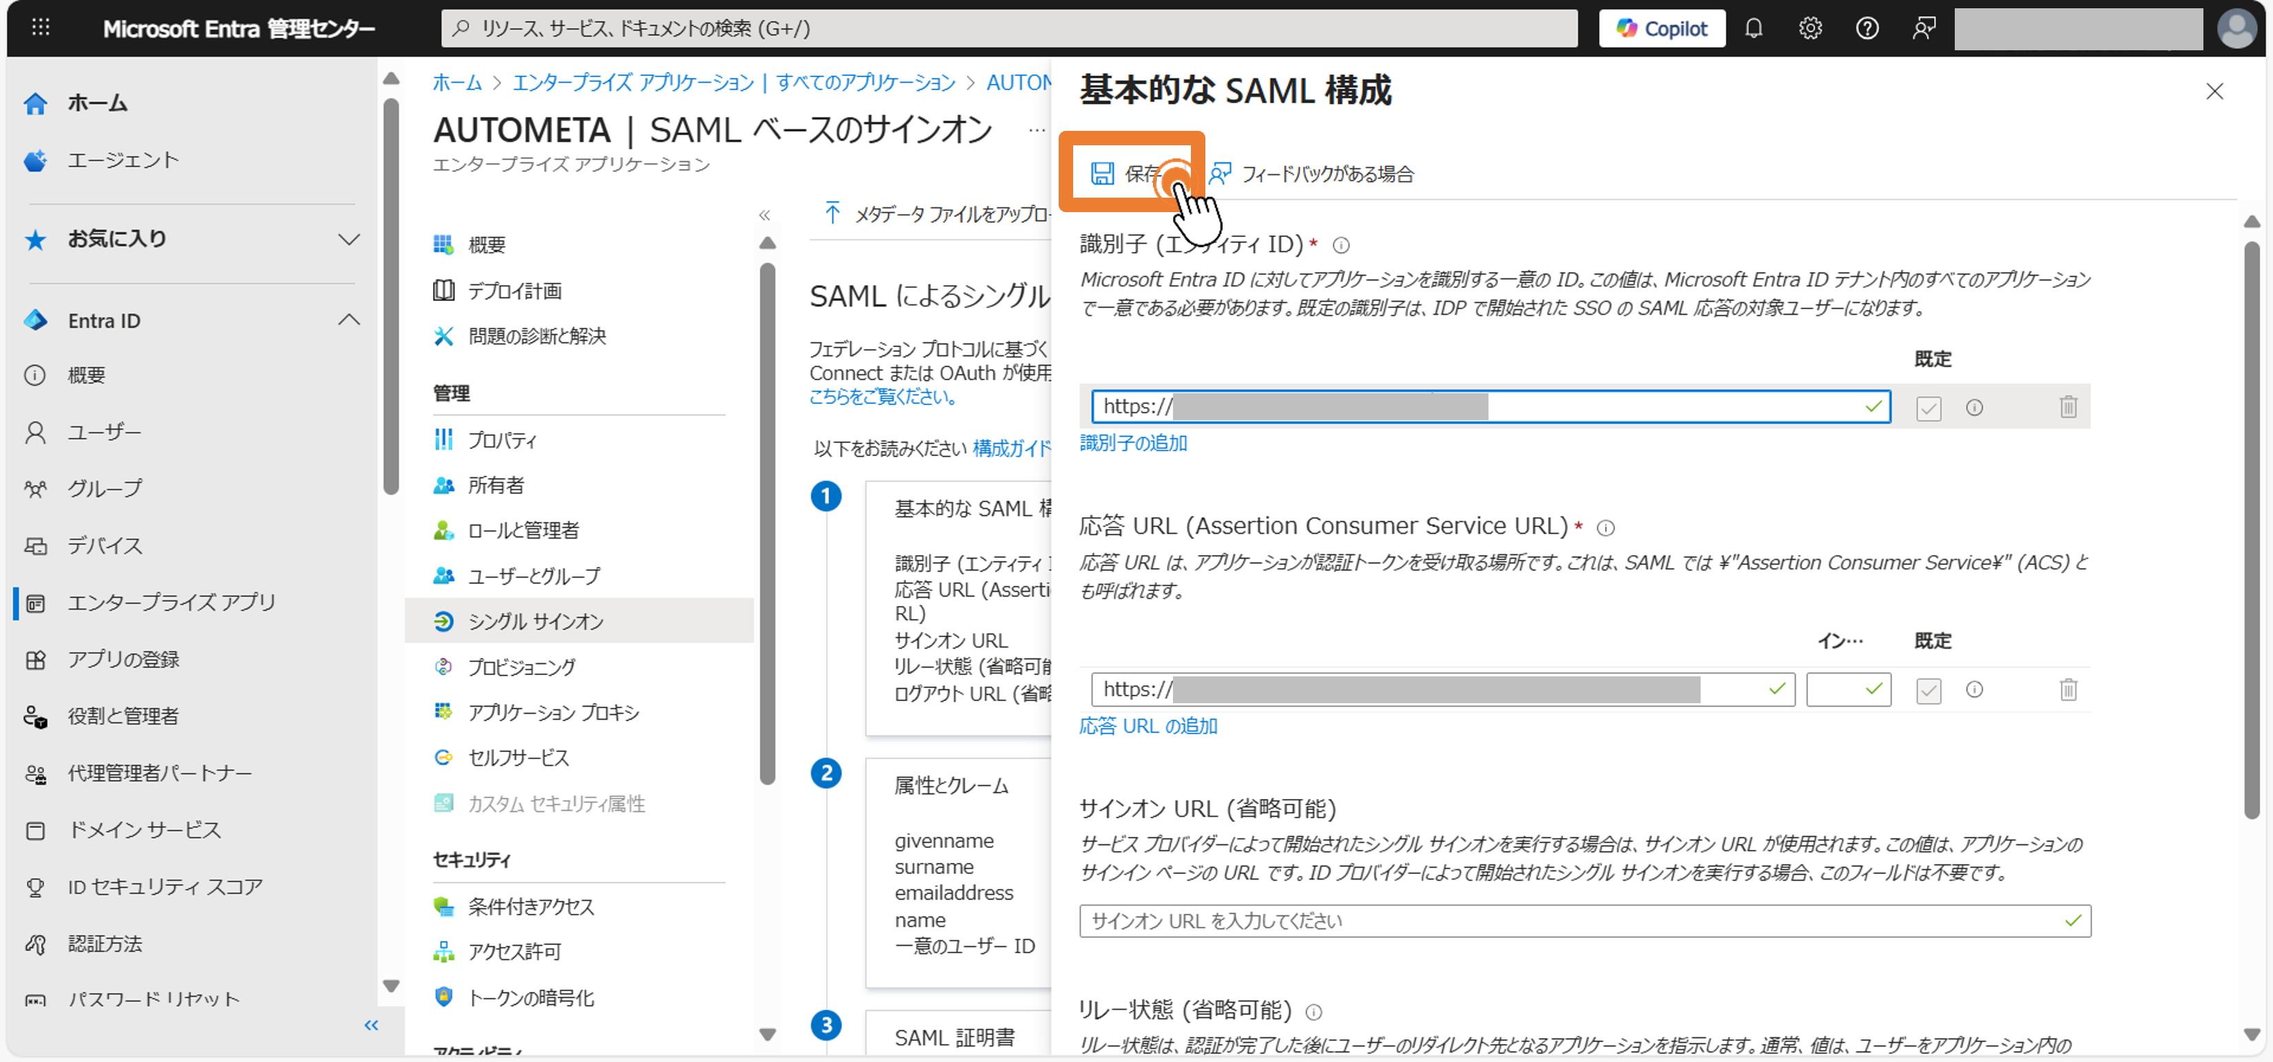The width and height of the screenshot is (2273, 1062).
Task: Open the settings gear in the header
Action: [1809, 28]
